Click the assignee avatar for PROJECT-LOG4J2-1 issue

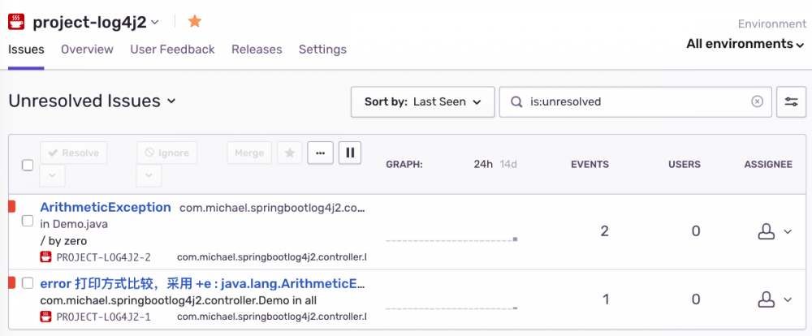coord(767,299)
